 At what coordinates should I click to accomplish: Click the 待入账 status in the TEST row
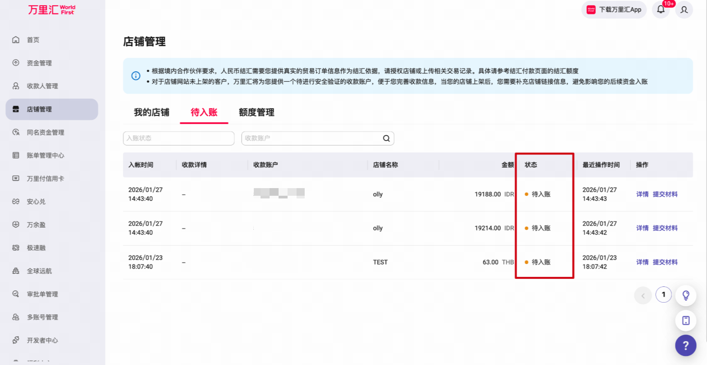[538, 262]
